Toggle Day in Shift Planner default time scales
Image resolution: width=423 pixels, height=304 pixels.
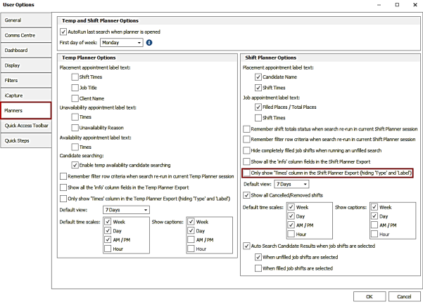[x=291, y=216]
